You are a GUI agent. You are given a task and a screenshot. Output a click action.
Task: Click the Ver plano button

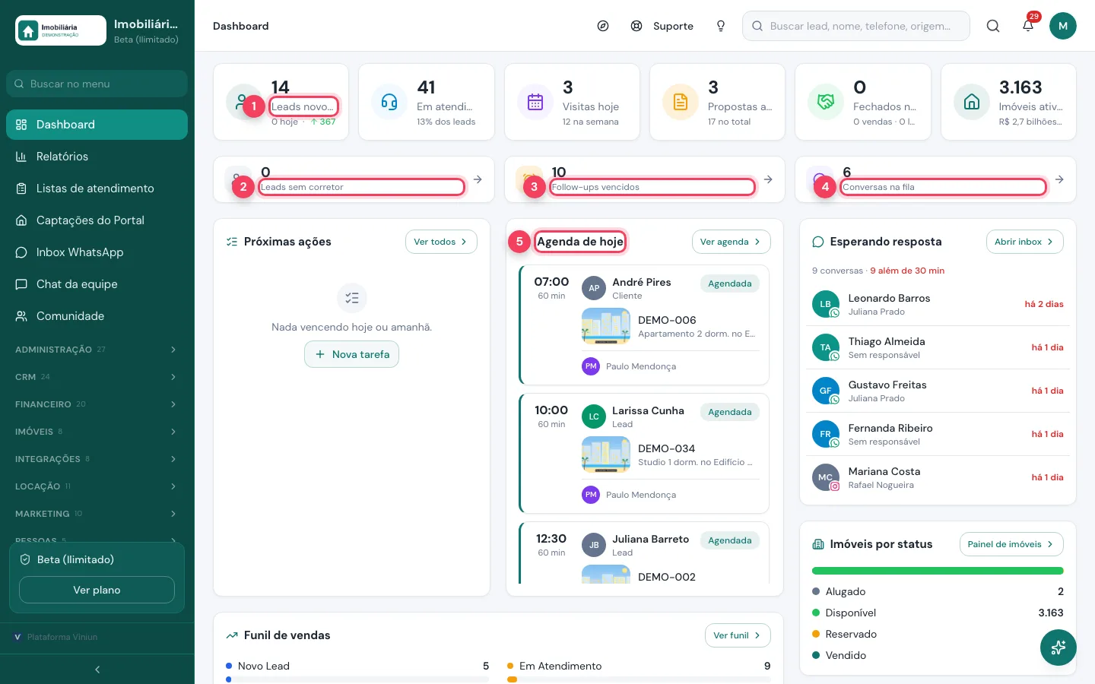(x=97, y=590)
